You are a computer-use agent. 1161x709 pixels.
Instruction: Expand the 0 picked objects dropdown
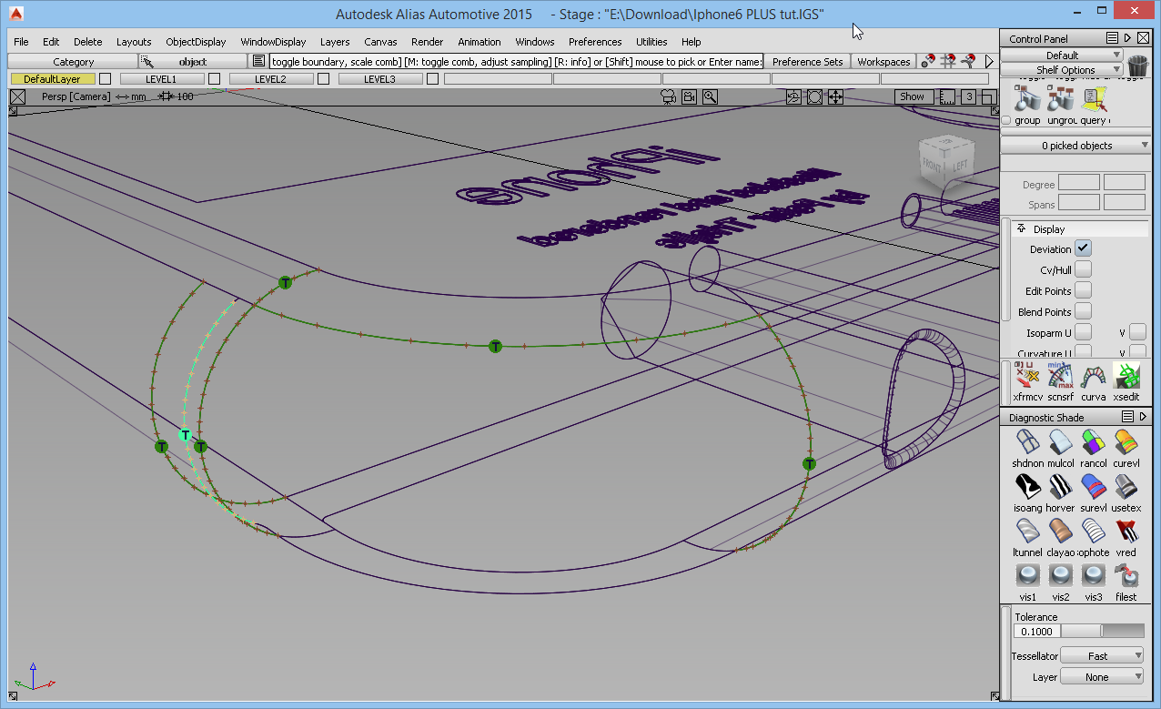(x=1075, y=146)
